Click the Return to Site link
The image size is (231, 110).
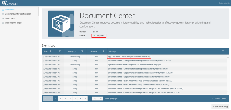tap(225, 3)
